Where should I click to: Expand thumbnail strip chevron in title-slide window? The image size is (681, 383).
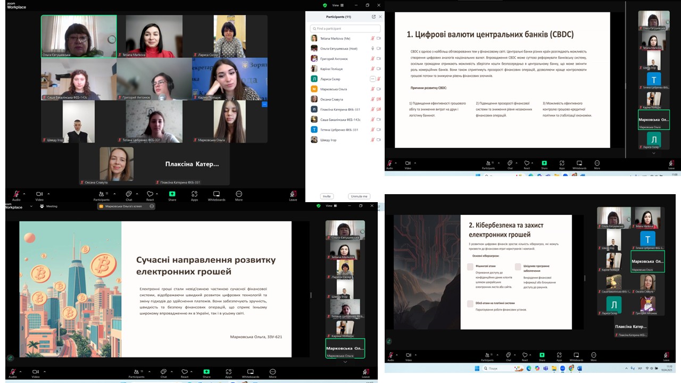345,361
